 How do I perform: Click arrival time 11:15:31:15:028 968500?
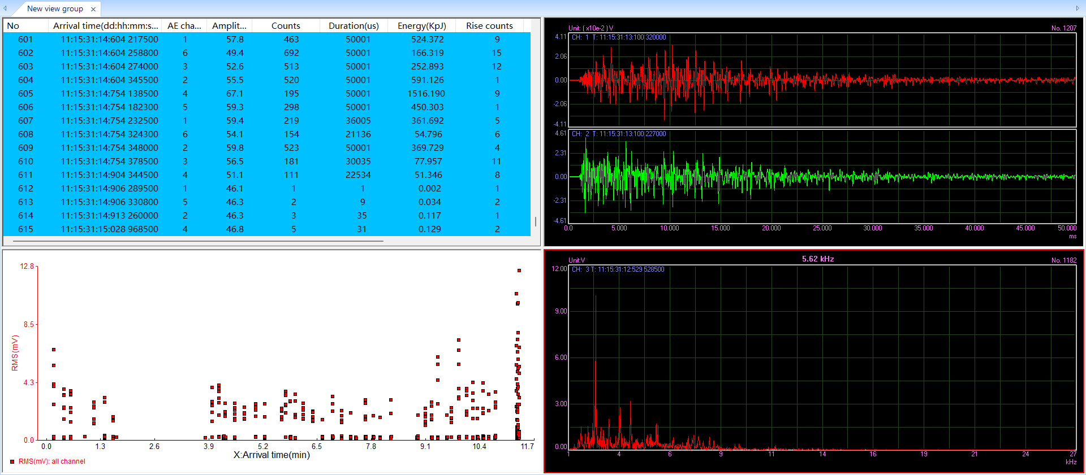(110, 229)
